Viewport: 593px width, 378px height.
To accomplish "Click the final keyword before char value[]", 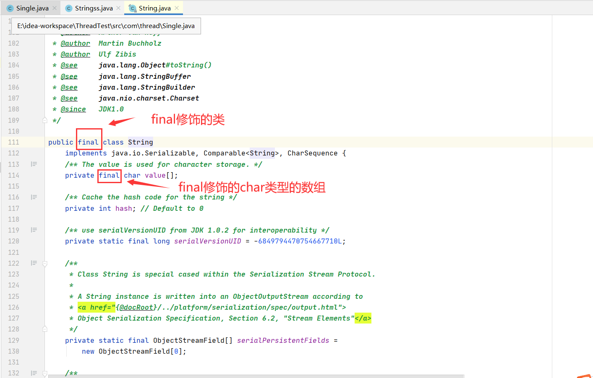I will [x=109, y=175].
